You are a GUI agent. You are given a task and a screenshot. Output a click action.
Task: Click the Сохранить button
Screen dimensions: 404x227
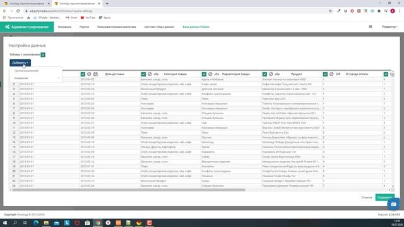pos(384,197)
